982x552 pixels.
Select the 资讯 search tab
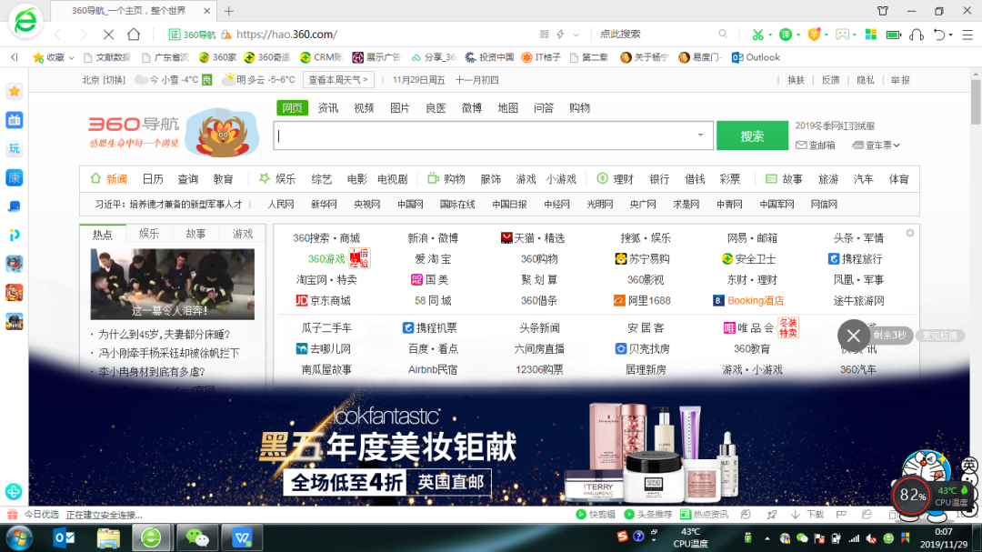327,108
